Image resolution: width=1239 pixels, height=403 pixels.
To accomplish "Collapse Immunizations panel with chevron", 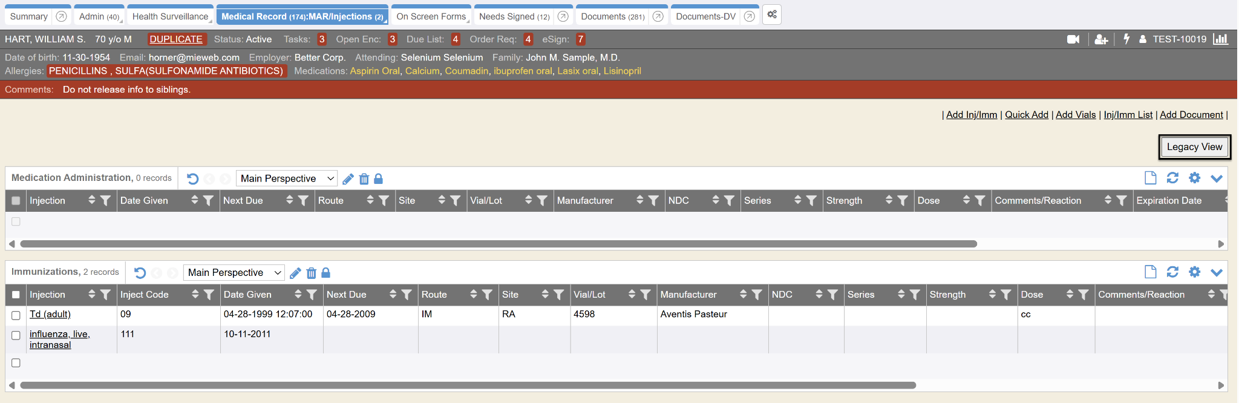I will [1217, 272].
